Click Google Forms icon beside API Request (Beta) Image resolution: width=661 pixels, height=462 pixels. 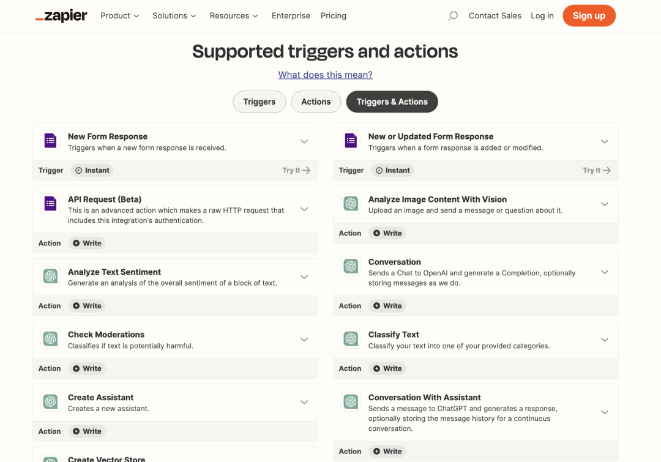[x=51, y=204]
